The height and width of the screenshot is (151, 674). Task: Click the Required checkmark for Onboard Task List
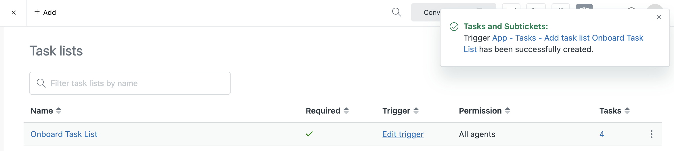309,134
